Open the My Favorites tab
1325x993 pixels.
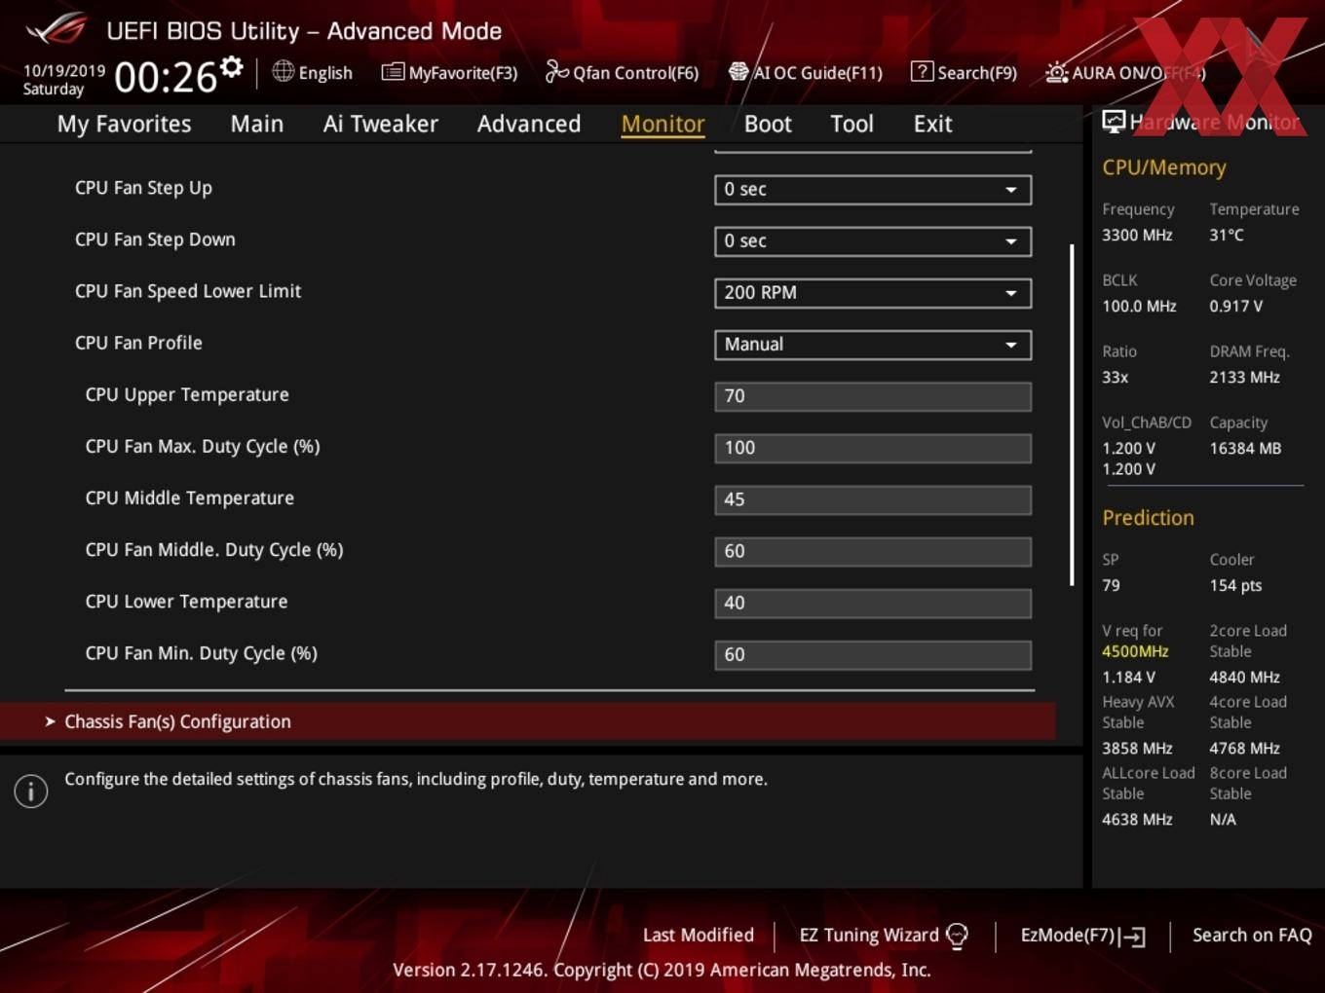pyautogui.click(x=124, y=124)
